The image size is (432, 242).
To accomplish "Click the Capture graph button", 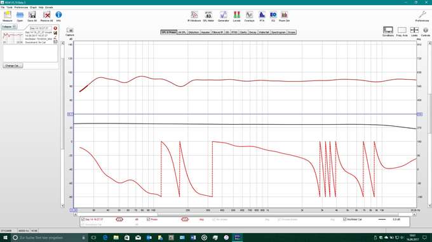I will (70, 32).
